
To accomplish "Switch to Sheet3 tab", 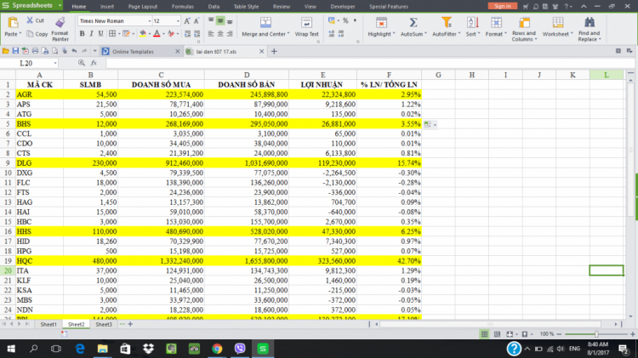I will pos(103,324).
